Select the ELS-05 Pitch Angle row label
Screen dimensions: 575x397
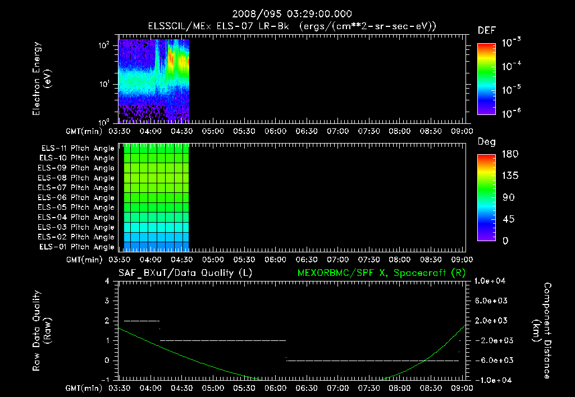click(x=76, y=207)
